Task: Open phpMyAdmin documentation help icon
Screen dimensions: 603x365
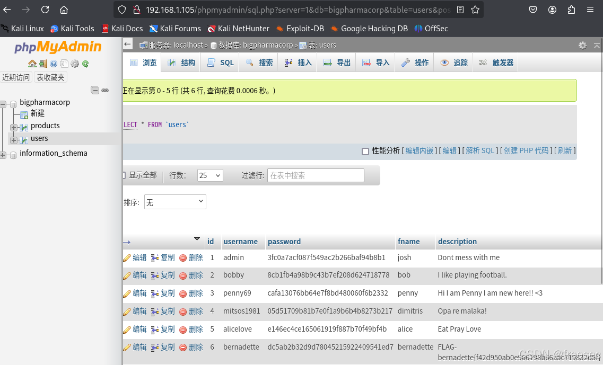Action: pos(54,64)
